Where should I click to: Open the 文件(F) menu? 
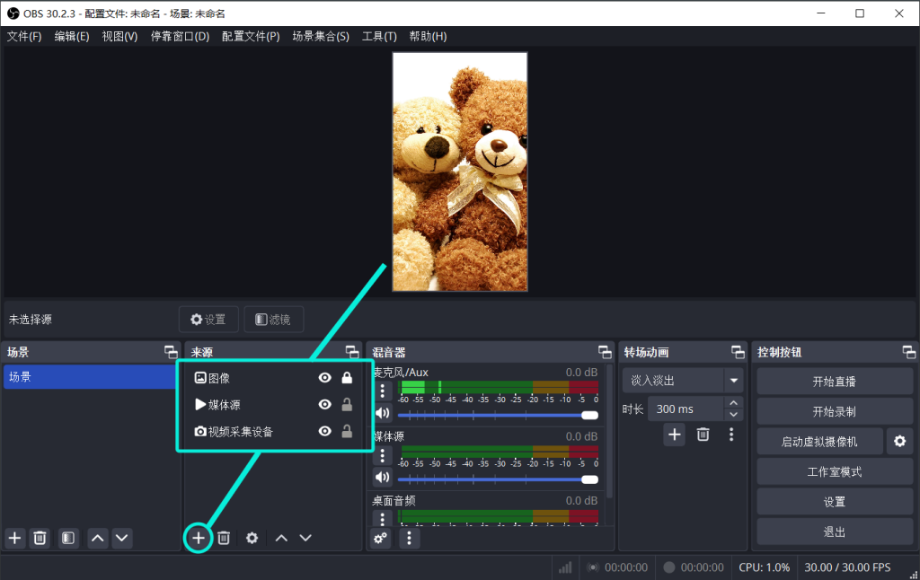point(24,37)
